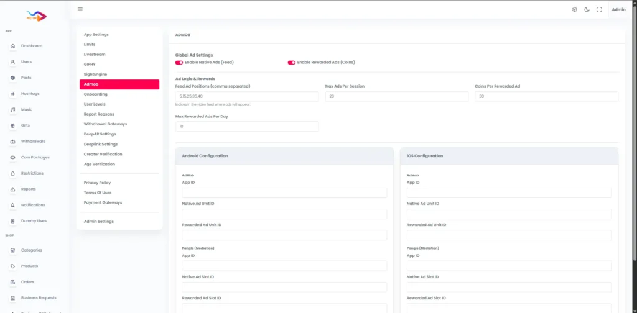
Task: Toggle dark mode moon icon
Action: pos(587,9)
